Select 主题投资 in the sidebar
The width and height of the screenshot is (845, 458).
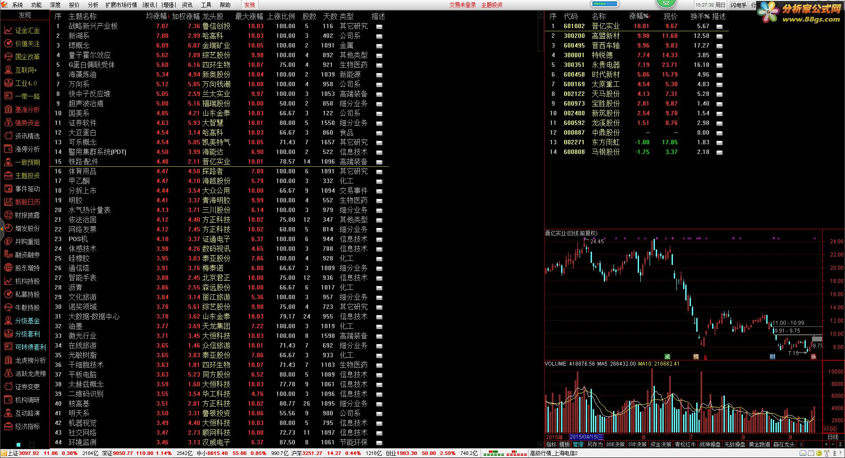point(22,176)
